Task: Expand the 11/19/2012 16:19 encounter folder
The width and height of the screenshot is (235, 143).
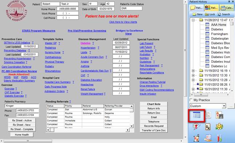Action: [x=193, y=71]
